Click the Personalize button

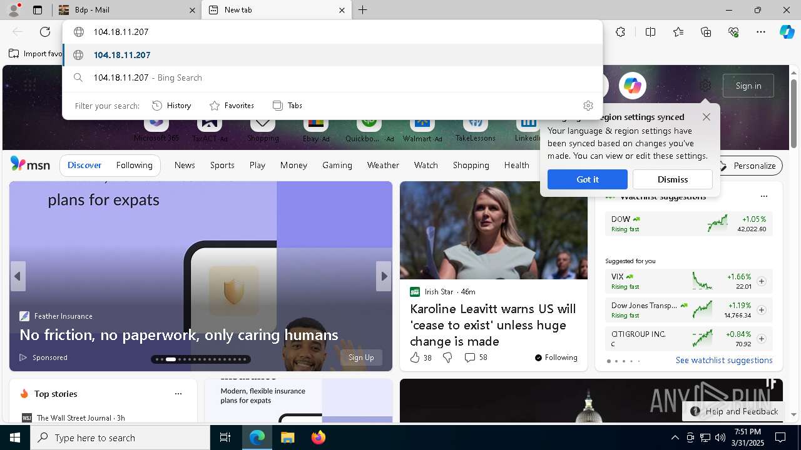pyautogui.click(x=748, y=166)
